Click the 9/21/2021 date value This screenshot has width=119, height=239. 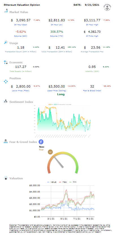tap(92, 5)
